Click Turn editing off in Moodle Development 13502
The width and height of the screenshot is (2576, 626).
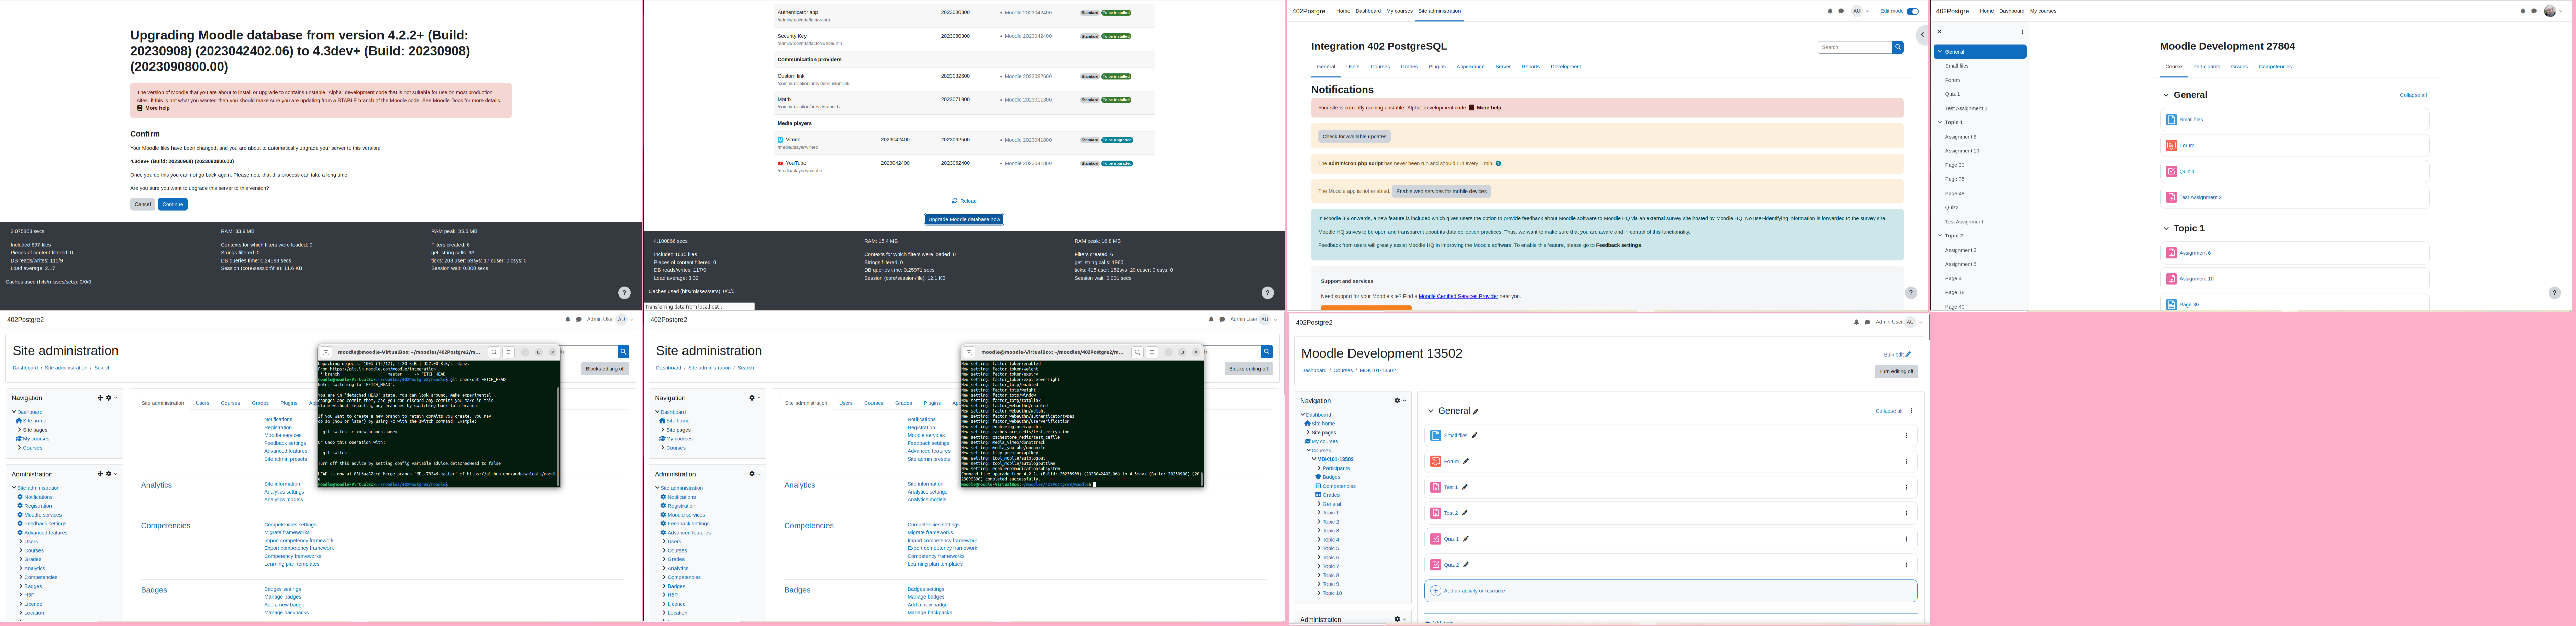pos(1896,371)
